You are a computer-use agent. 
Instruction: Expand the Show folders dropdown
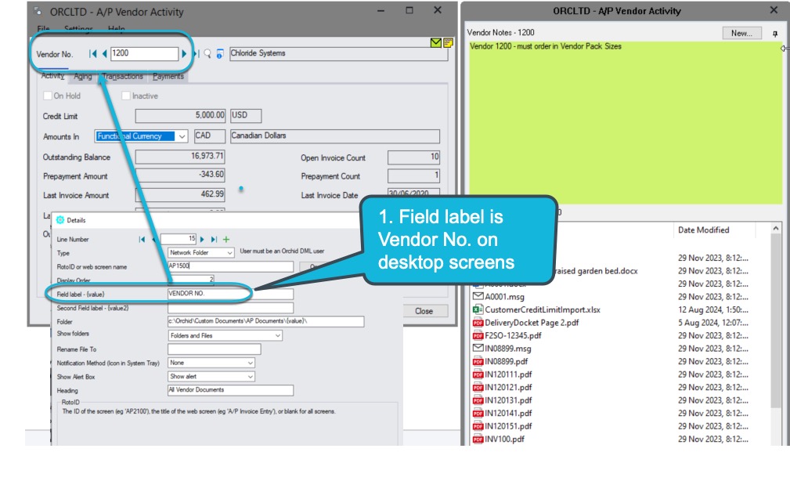pyautogui.click(x=277, y=335)
